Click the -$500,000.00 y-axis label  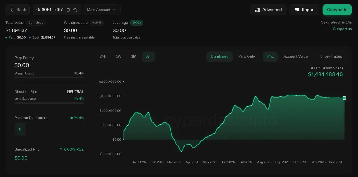[110, 154]
